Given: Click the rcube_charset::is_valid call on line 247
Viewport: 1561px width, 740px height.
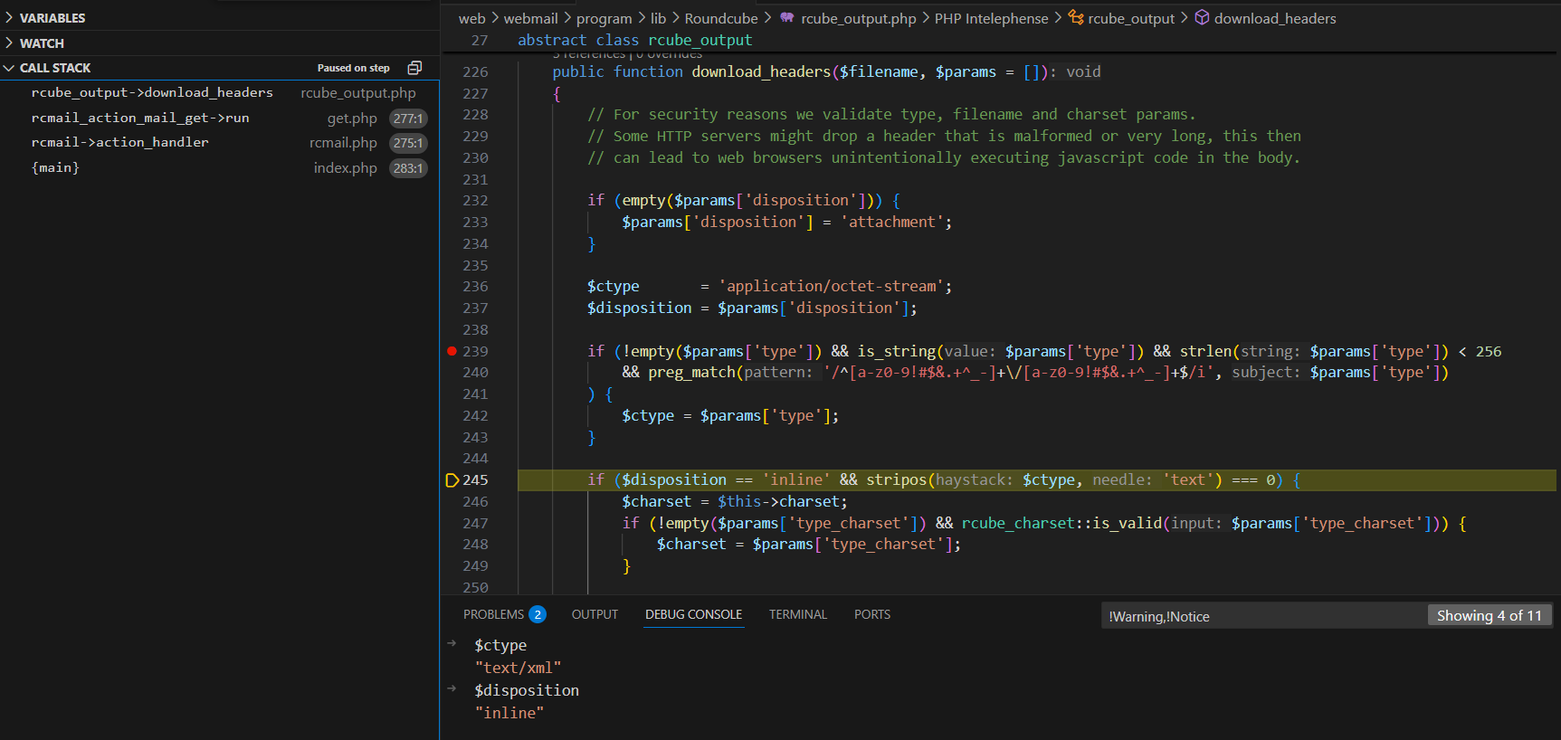Looking at the screenshot, I should coord(1061,523).
